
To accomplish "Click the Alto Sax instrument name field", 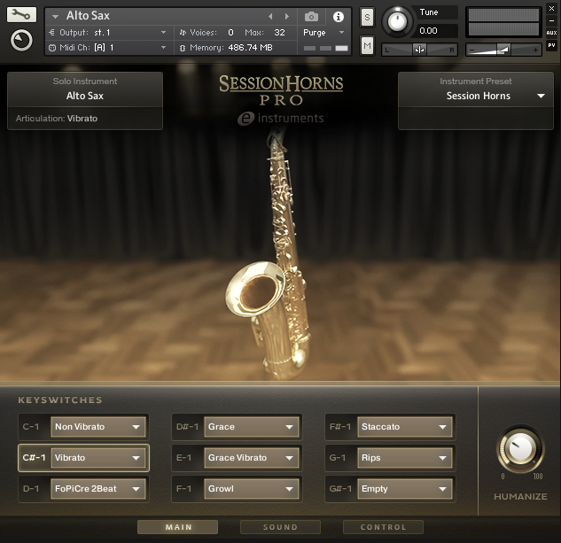I will (88, 16).
